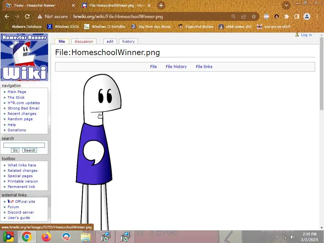Click the round avatar extension icon
This screenshot has height=243, width=324.
tap(277, 16)
